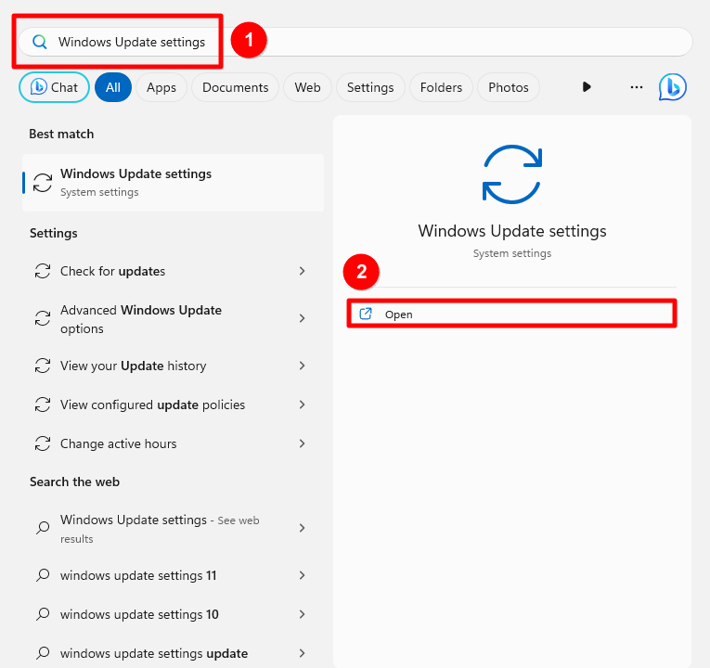Open View your Update history result
Screen dimensions: 710x668
click(173, 366)
